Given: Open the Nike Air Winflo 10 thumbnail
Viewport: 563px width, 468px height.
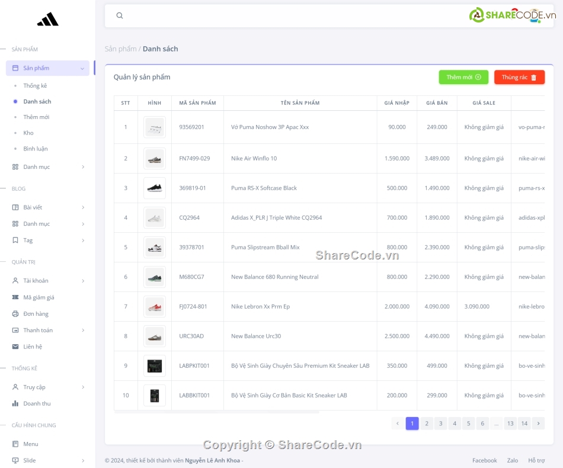Looking at the screenshot, I should pos(155,159).
